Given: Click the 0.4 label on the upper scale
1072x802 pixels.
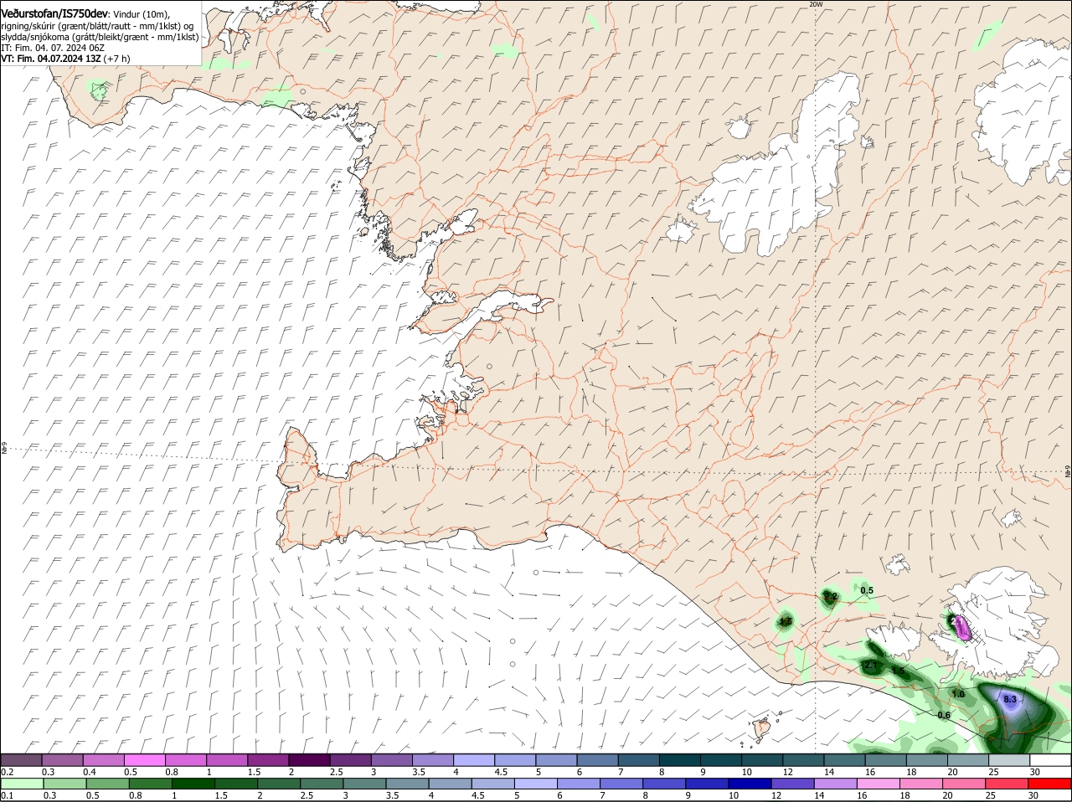Looking at the screenshot, I should (x=90, y=771).
